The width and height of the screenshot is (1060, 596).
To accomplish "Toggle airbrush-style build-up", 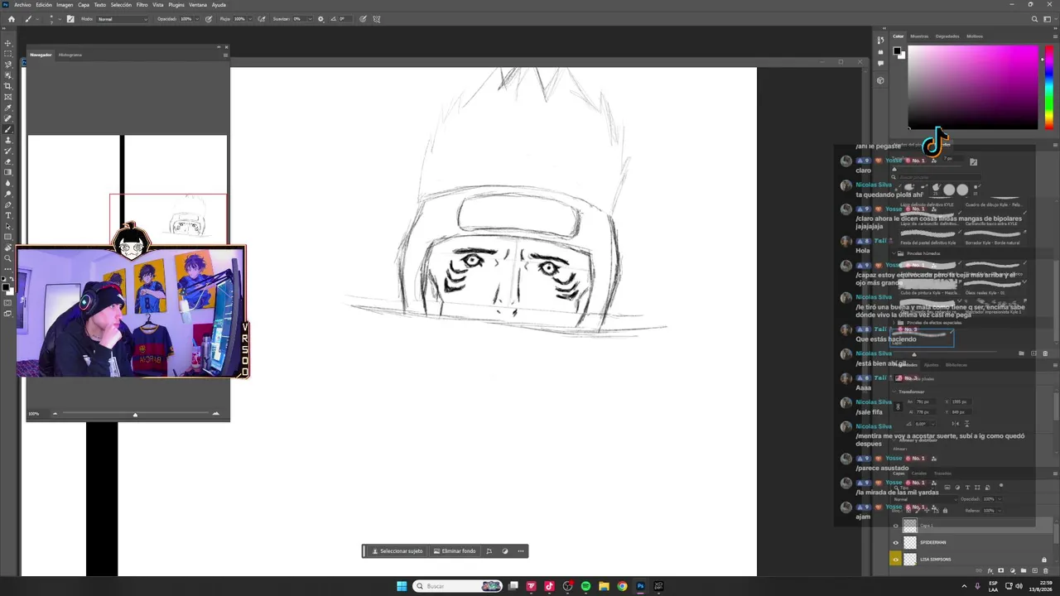I will point(263,19).
